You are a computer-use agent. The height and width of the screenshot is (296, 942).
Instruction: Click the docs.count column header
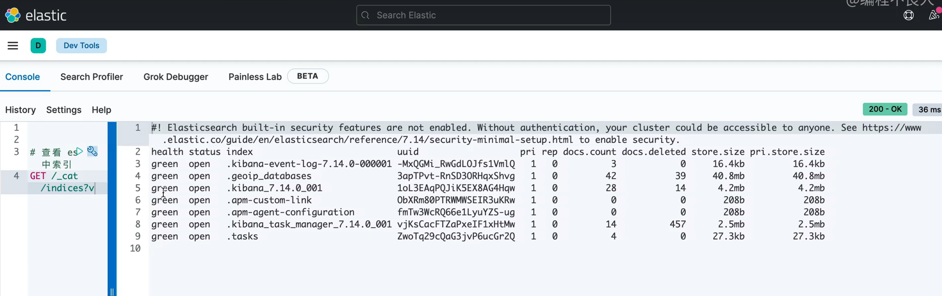[590, 152]
